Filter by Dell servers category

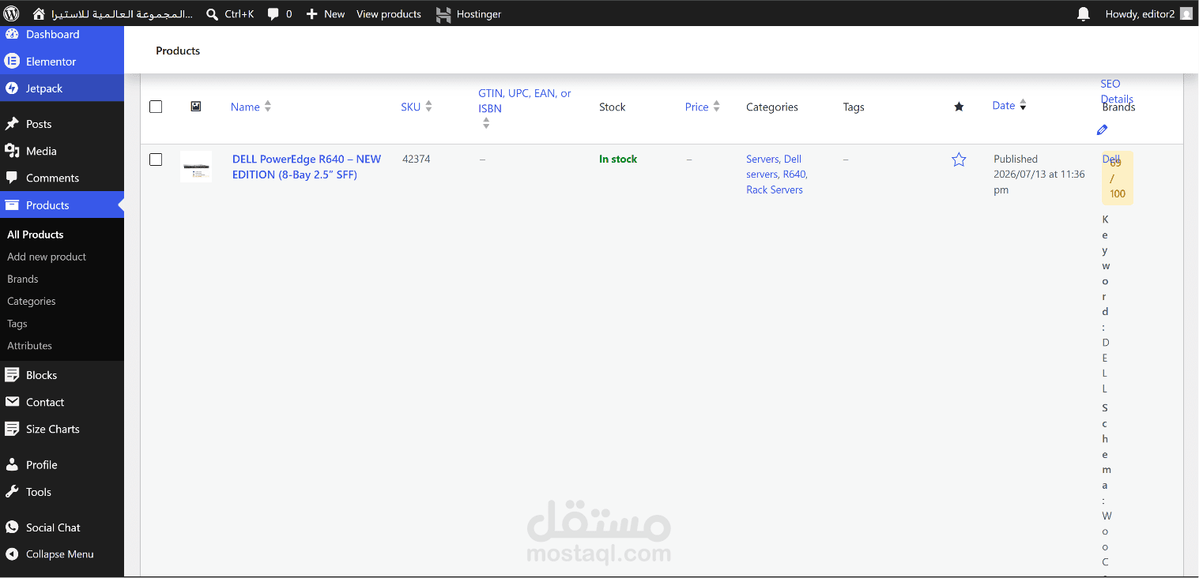click(773, 167)
